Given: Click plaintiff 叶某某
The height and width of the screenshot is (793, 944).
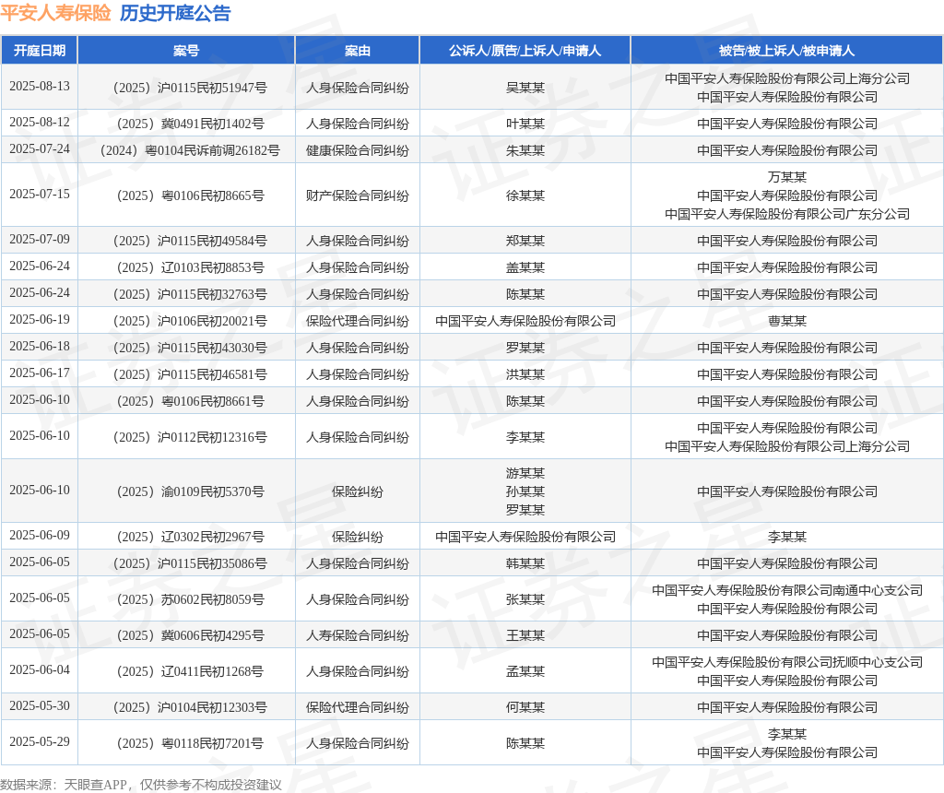Looking at the screenshot, I should (x=525, y=124).
